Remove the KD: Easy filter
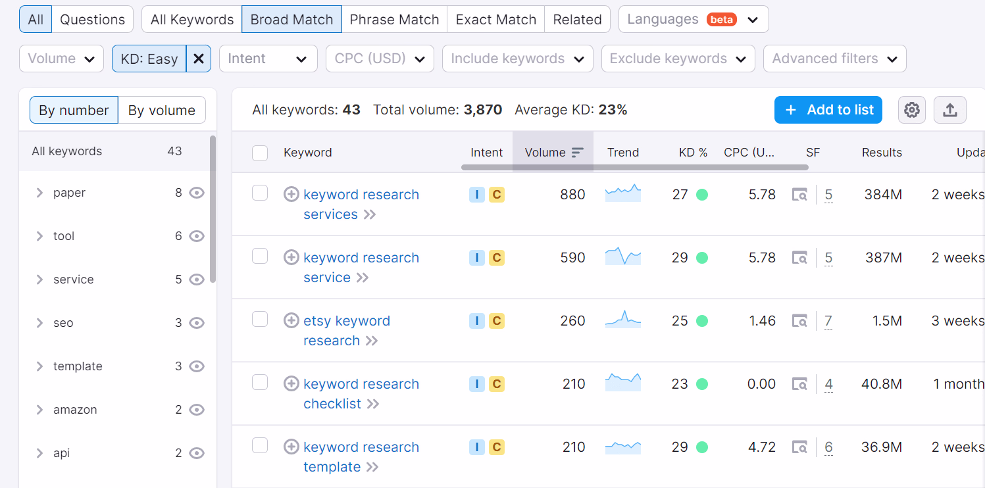Image resolution: width=985 pixels, height=488 pixels. 198,59
